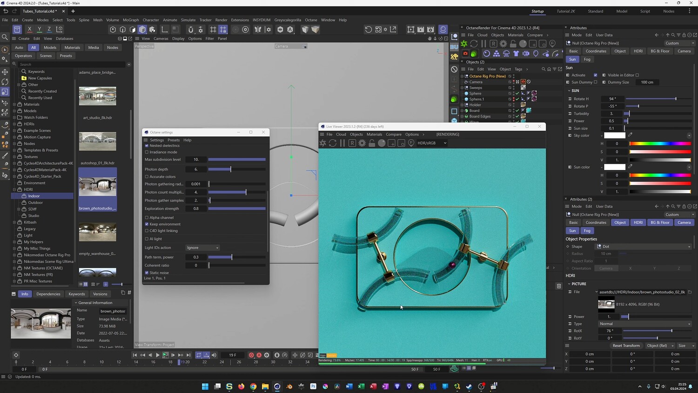The image size is (698, 393).
Task: Open the Asset Browser toolbar icon
Action: click(17, 29)
